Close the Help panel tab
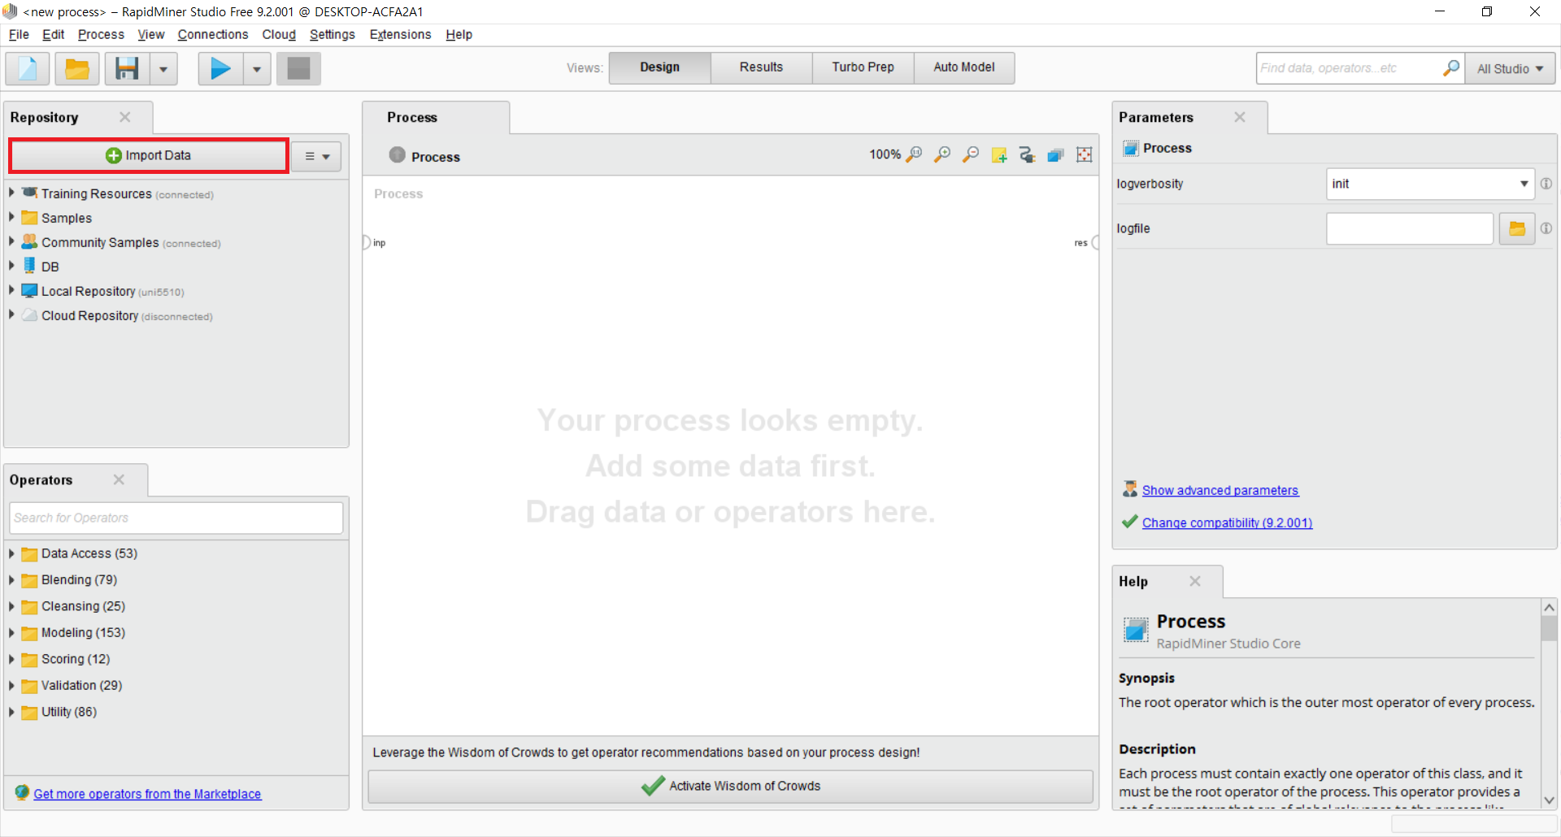 coord(1195,581)
